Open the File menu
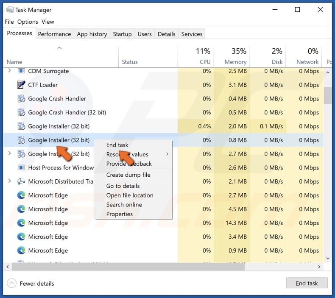 click(x=9, y=22)
